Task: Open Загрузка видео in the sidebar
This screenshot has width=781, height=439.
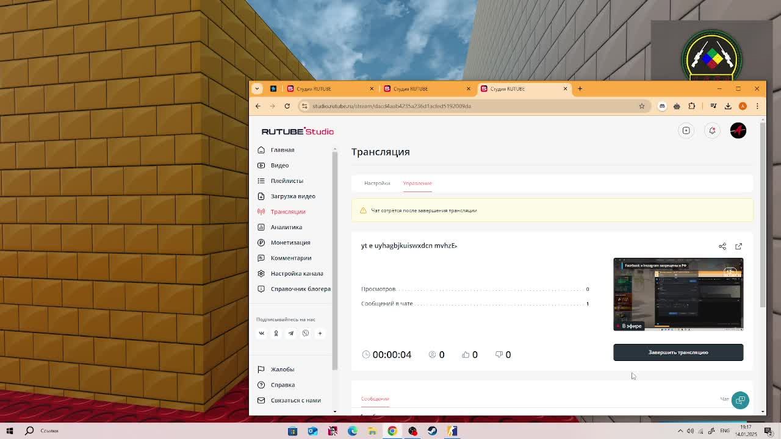Action: pyautogui.click(x=293, y=196)
